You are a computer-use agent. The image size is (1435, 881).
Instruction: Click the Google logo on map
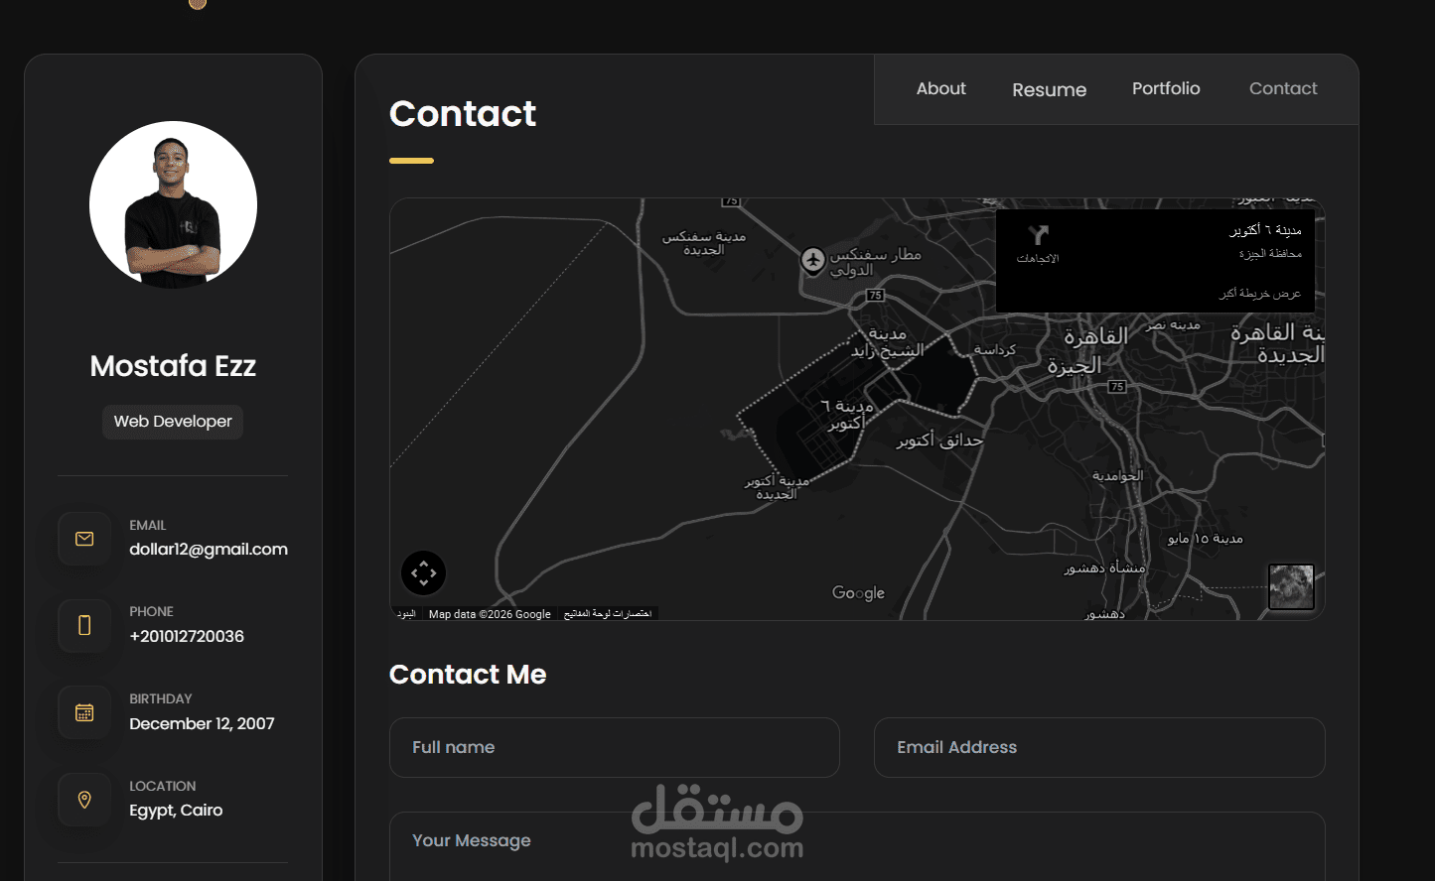click(x=858, y=592)
